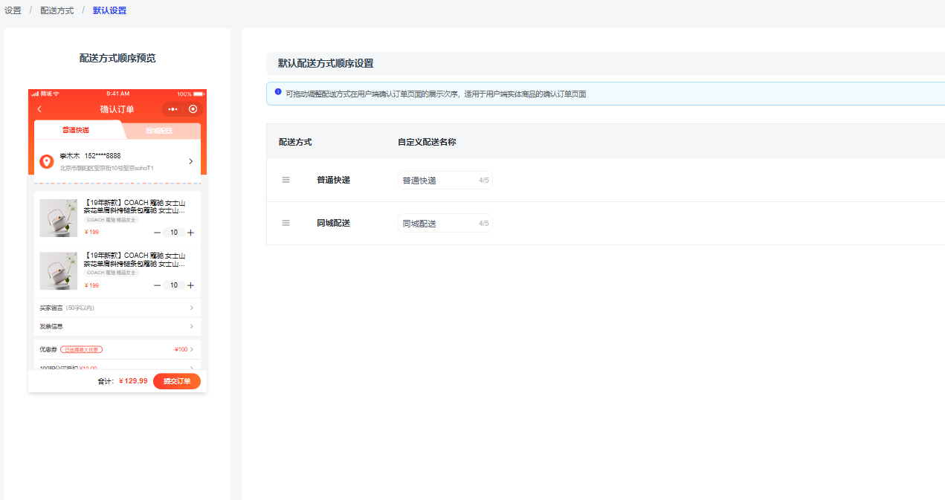Image resolution: width=945 pixels, height=500 pixels.
Task: Expand the 发票信息 row arrow
Action: [191, 326]
